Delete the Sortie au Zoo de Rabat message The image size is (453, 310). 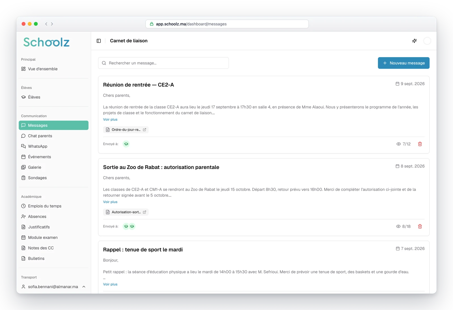[420, 226]
